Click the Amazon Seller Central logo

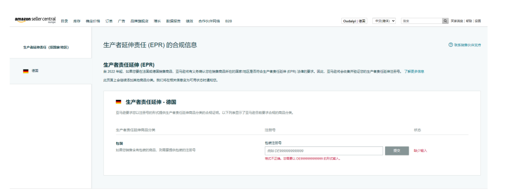[x=35, y=20]
